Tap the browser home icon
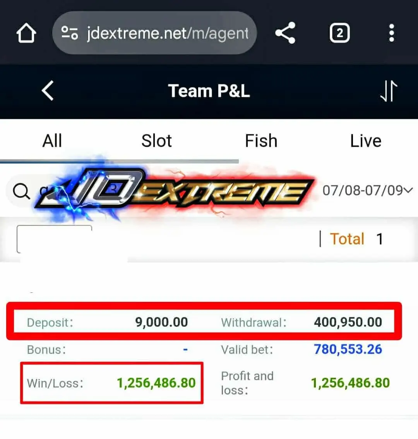Screen dimensions: 418x439 coord(26,33)
